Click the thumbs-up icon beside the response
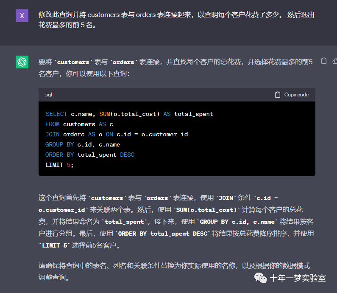Viewport: 337px width, 293px height. tap(334, 61)
